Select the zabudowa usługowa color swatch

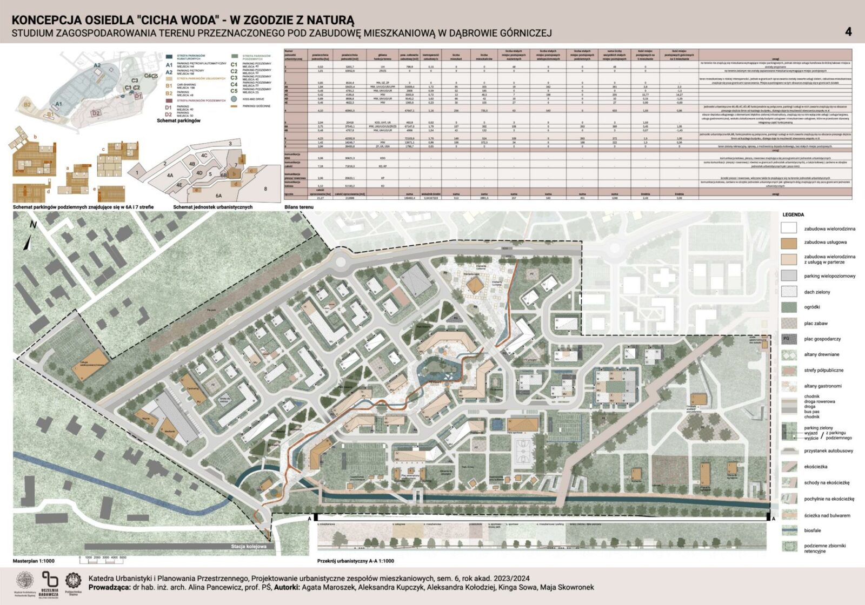click(x=789, y=243)
